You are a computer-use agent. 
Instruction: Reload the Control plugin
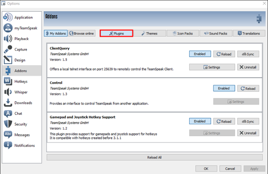coord(248,88)
